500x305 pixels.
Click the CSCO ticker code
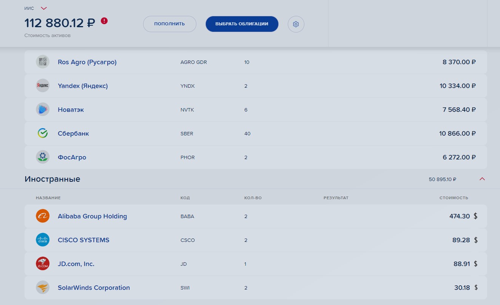[188, 240]
